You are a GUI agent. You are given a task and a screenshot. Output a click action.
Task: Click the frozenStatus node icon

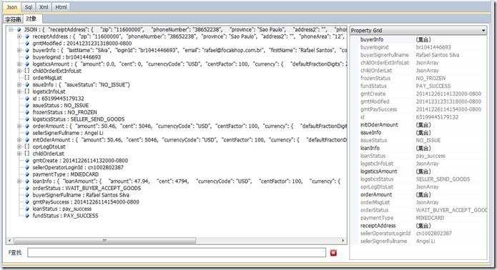pyautogui.click(x=27, y=112)
